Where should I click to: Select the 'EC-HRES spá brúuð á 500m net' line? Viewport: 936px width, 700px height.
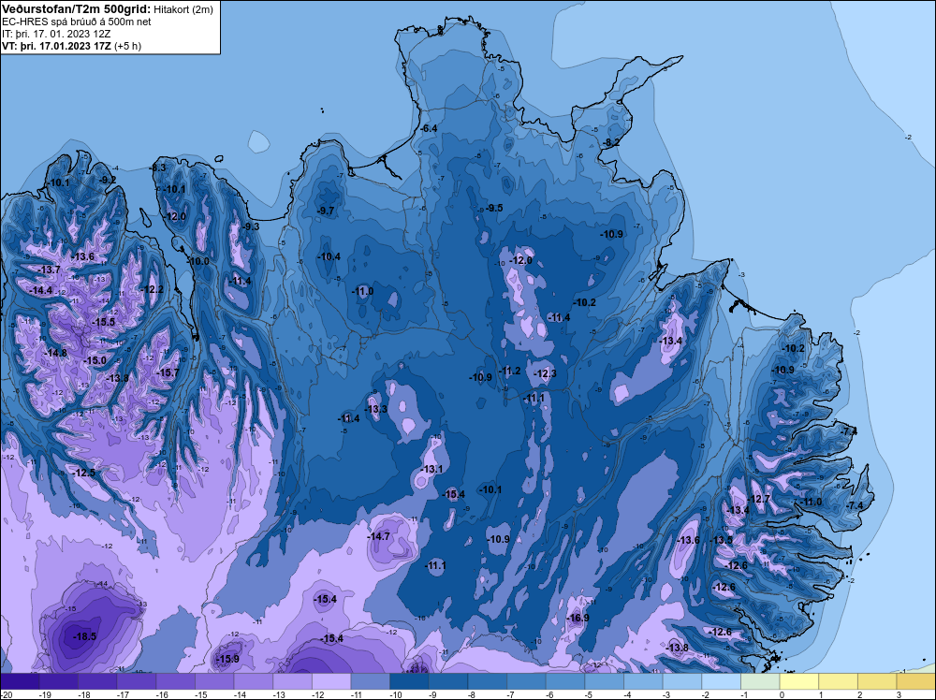(x=77, y=22)
